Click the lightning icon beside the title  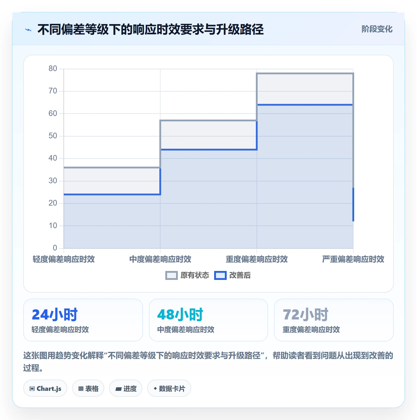pos(28,30)
